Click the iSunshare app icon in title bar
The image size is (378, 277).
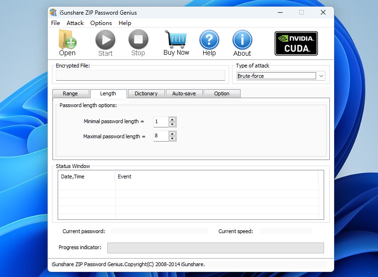[53, 12]
